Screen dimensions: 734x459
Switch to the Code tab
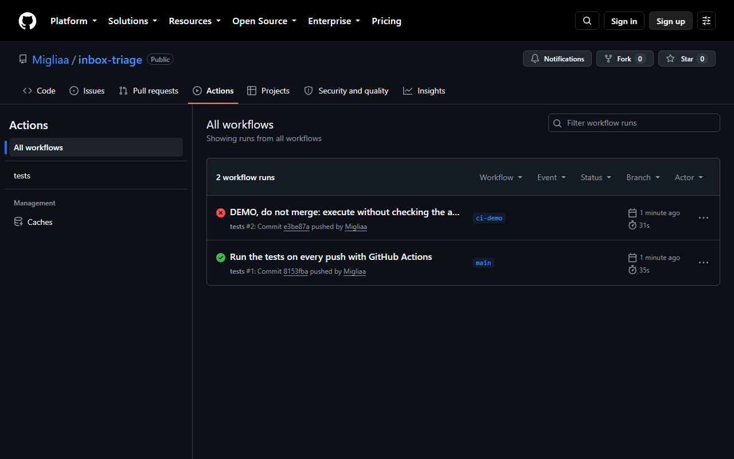40,91
